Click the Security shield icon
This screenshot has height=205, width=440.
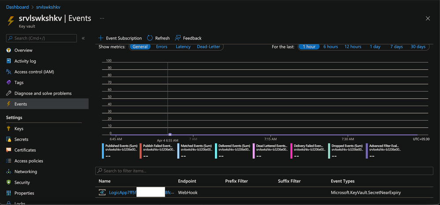tap(9, 182)
